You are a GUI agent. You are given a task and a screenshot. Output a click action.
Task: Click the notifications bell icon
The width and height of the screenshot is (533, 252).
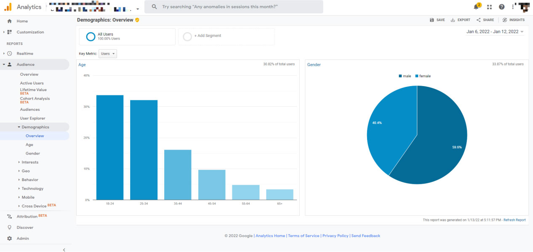coord(476,7)
